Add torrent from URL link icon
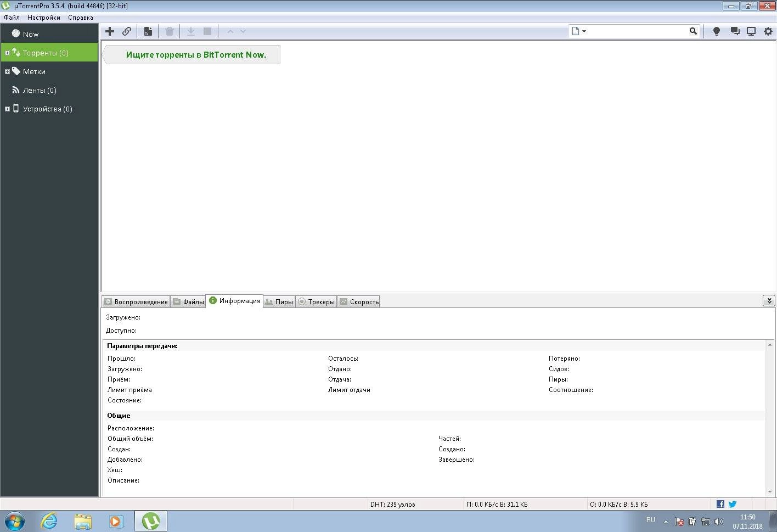Screen dimensions: 777x532 pyautogui.click(x=127, y=31)
